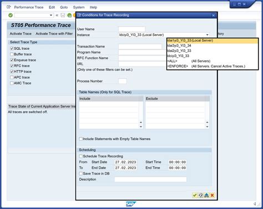Open the menu icon left of Performance Trace
Screen dimensions: 263x209
9,7
